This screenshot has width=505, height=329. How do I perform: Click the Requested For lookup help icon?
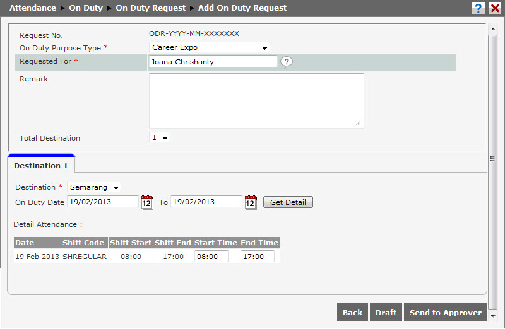pos(287,62)
